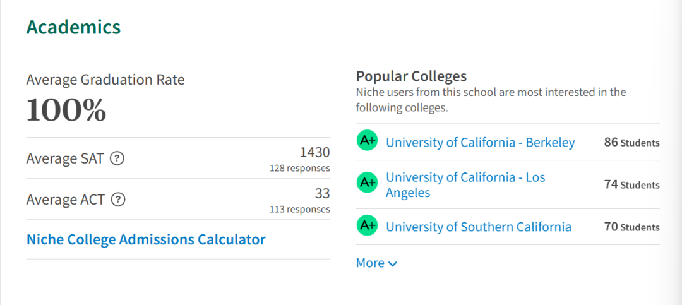Click the A+ grade badge beside UC Berkeley
The height and width of the screenshot is (305, 682).
point(368,141)
